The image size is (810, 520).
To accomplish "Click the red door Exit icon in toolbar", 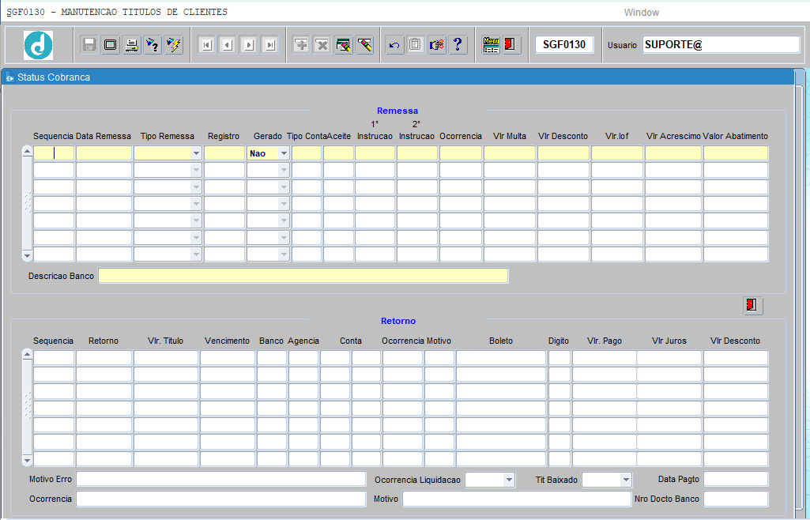I will [x=510, y=45].
